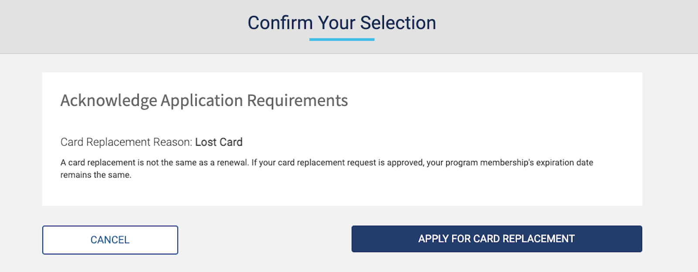Click the Acknowledge Application Requirements title
The width and height of the screenshot is (698, 272).
pyautogui.click(x=204, y=101)
